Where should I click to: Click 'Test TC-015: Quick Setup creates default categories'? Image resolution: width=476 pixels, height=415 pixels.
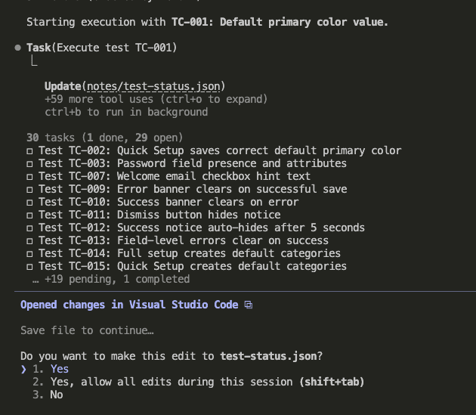tap(193, 266)
